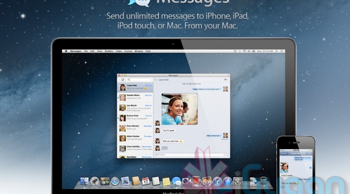Click the Message text input field
The image size is (350, 194).
(189, 155)
